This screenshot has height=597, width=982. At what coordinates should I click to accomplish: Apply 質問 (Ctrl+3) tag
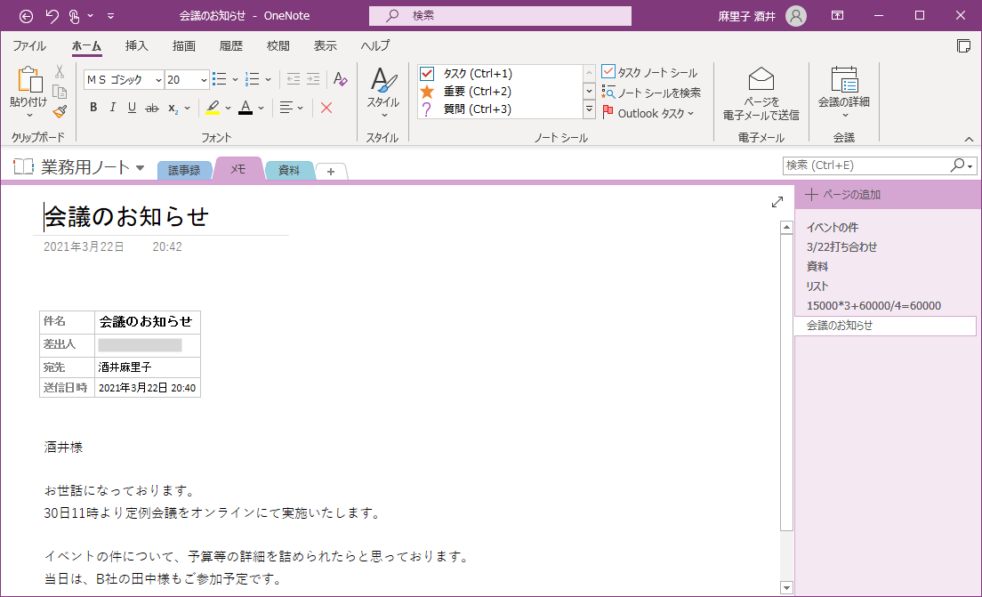[x=501, y=109]
